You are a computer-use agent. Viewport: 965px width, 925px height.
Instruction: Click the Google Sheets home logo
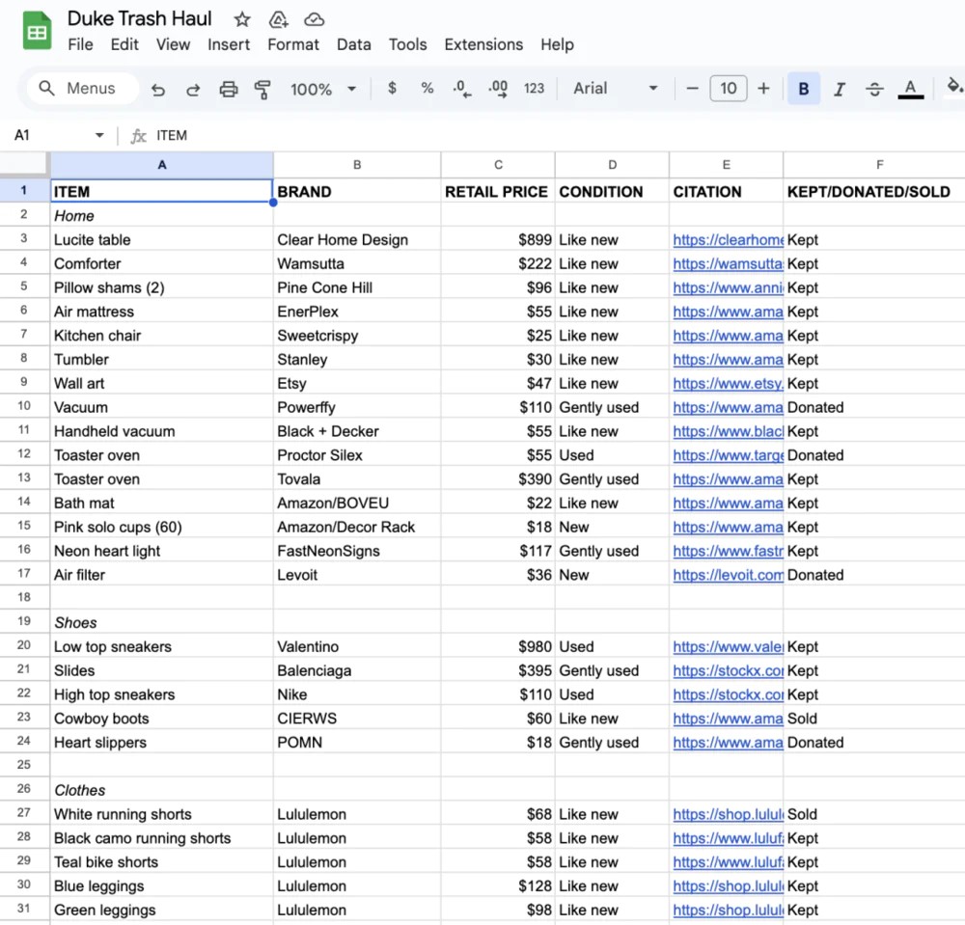(37, 30)
